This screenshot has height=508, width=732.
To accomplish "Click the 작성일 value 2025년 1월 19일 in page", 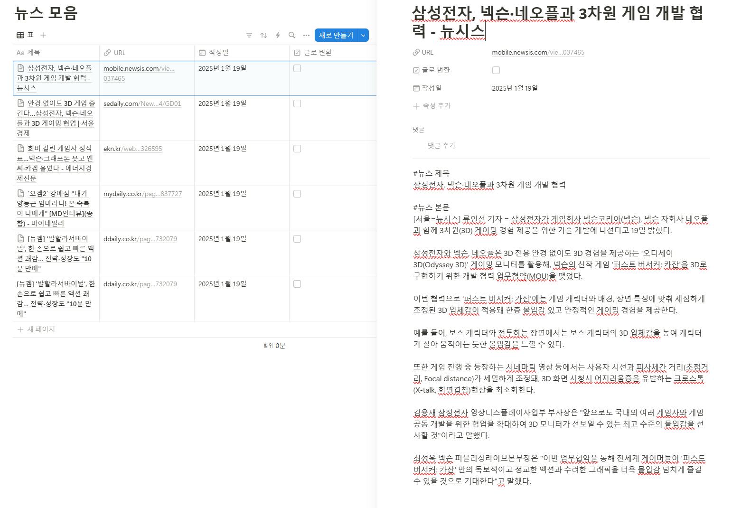I will coord(515,88).
